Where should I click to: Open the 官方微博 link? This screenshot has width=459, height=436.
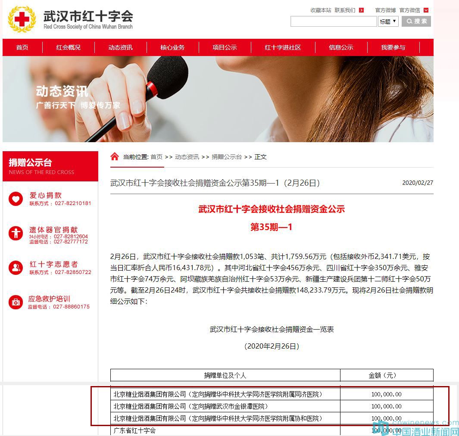point(385,10)
